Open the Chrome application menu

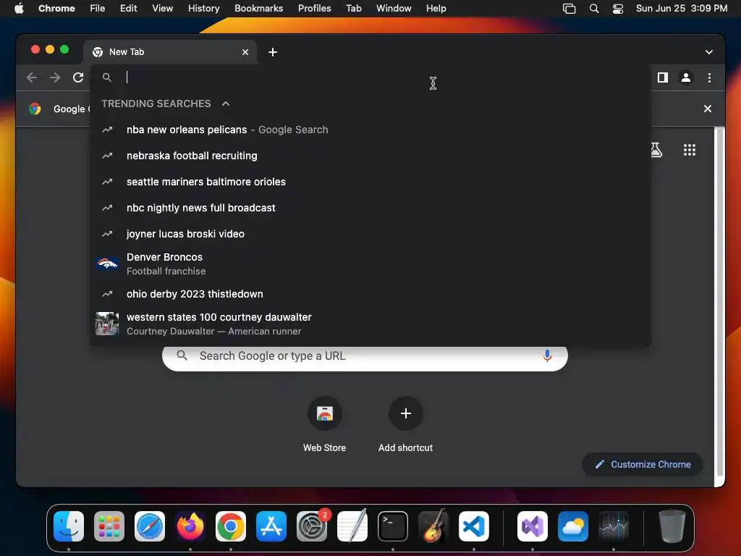[56, 8]
